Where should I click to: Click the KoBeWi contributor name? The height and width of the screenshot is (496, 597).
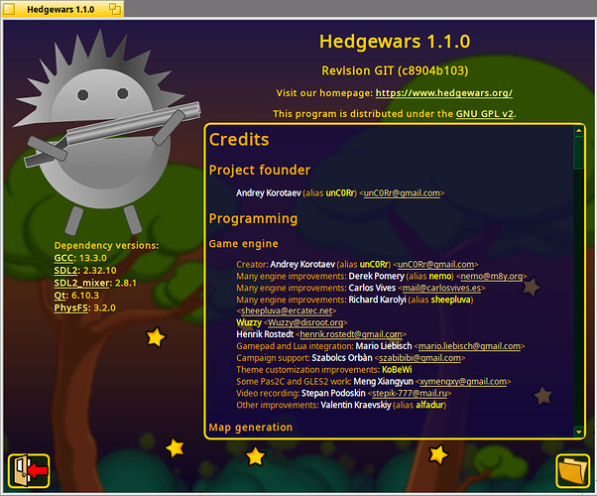(397, 370)
